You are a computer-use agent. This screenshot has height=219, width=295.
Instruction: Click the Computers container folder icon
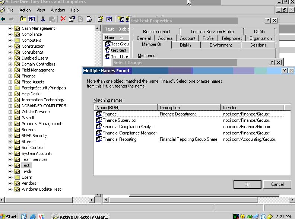click(x=17, y=40)
